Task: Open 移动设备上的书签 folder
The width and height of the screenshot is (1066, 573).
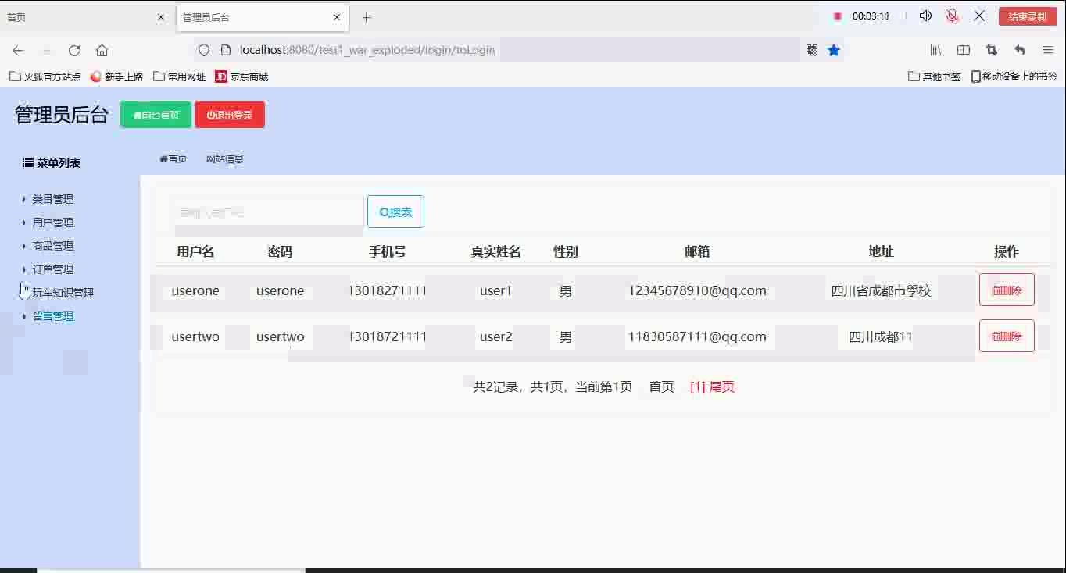Action: tap(1014, 77)
